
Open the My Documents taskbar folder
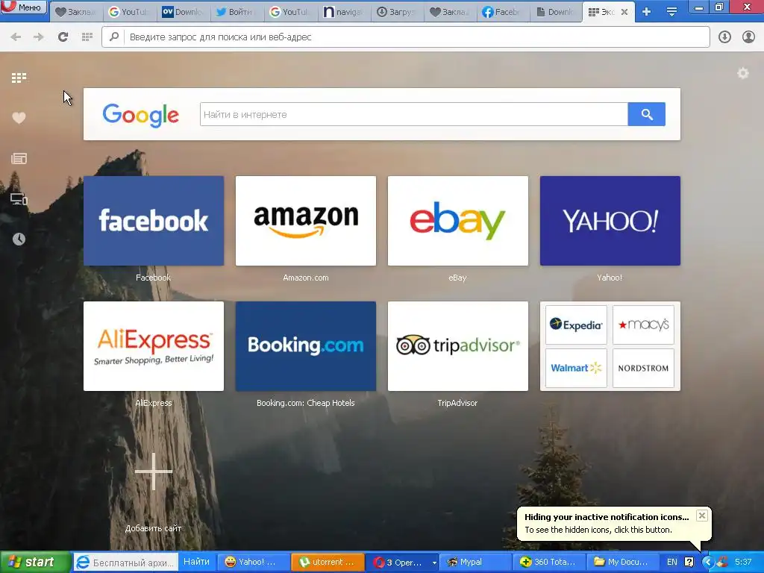pyautogui.click(x=624, y=563)
